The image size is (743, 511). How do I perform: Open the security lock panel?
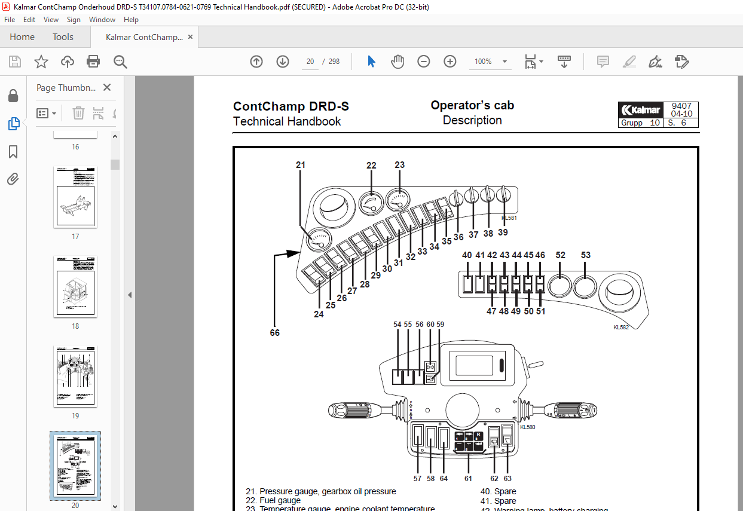[x=13, y=96]
